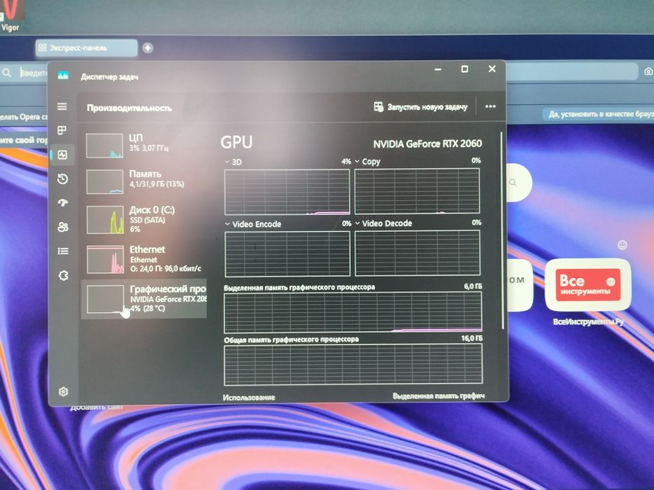Select the Графический процессор item

144,299
